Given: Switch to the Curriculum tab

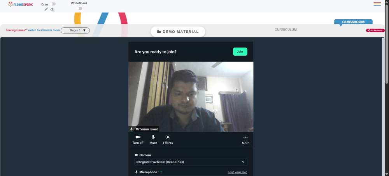Looking at the screenshot, I should (x=286, y=30).
